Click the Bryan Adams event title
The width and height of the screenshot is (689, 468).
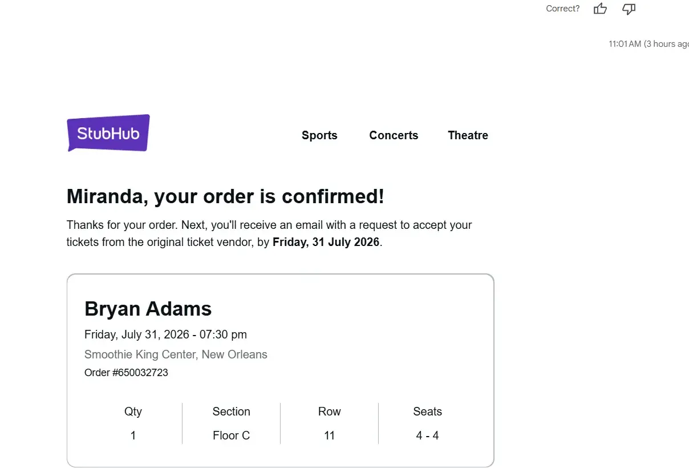point(148,309)
